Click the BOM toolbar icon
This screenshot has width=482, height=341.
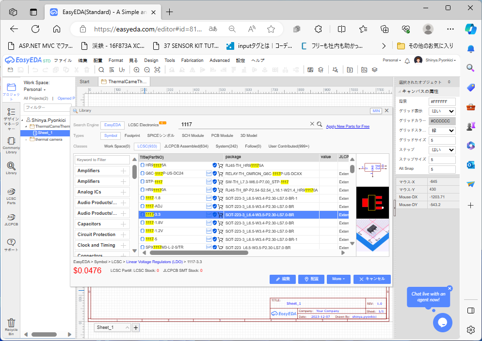pyautogui.click(x=350, y=70)
